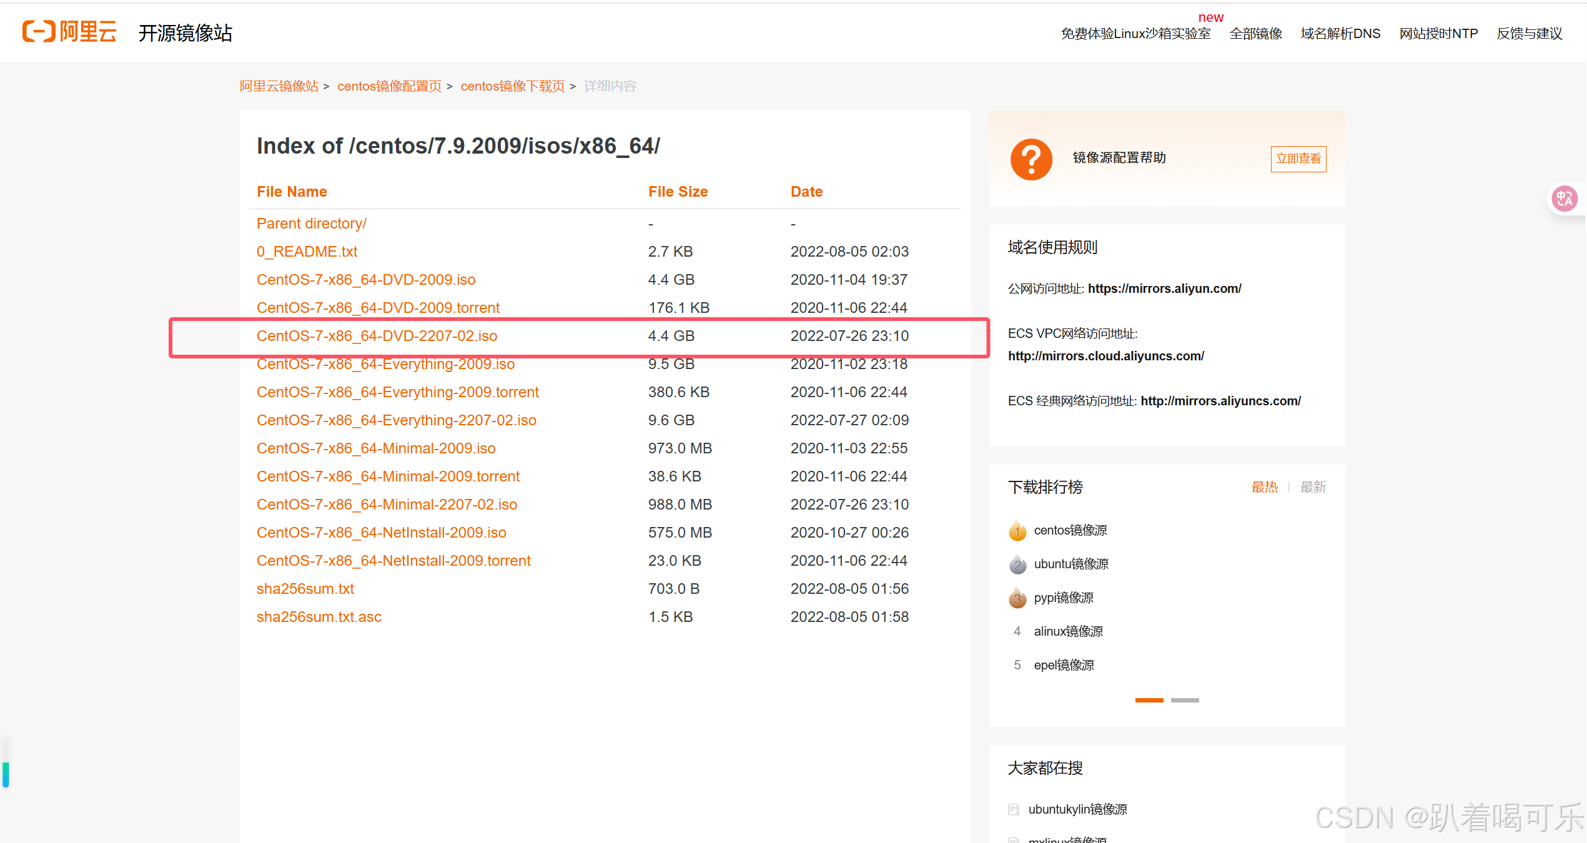Go to centos镜像下载页 breadcrumb
The image size is (1587, 843).
point(512,86)
